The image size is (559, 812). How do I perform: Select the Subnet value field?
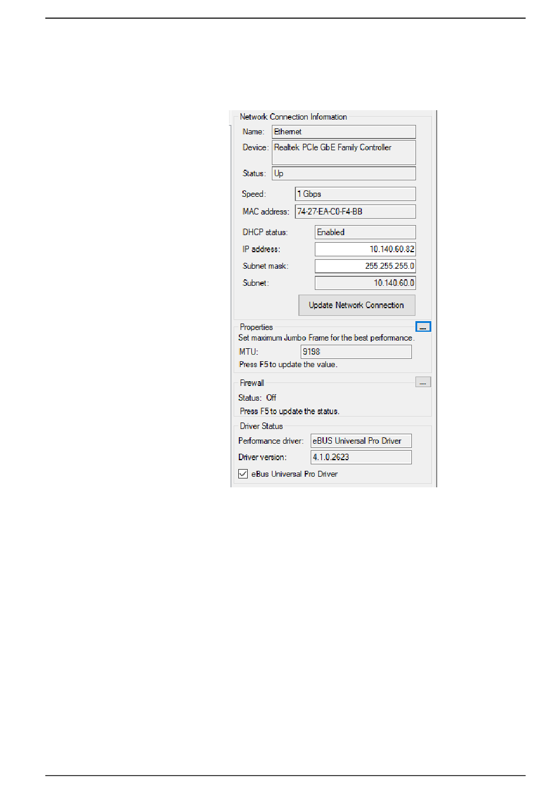365,283
